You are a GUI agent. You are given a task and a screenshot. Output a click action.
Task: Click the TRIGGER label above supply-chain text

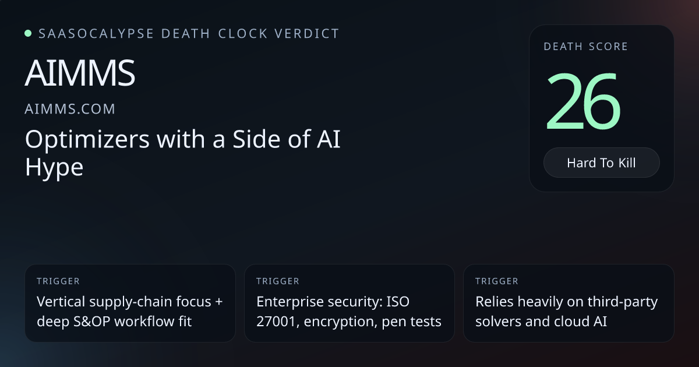tap(58, 281)
